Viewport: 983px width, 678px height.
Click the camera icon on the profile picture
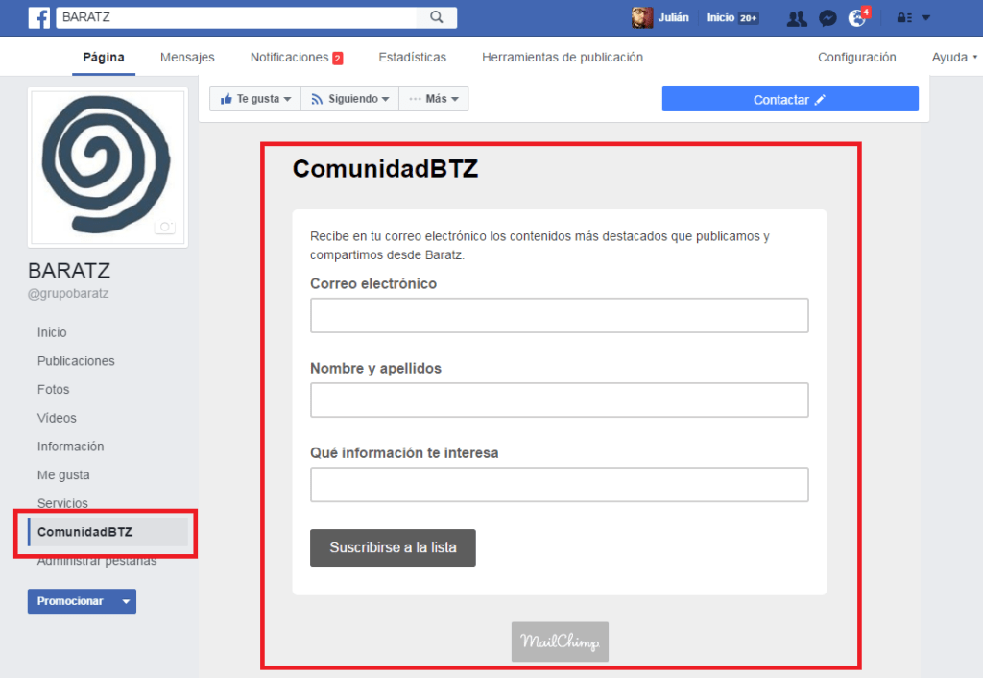165,227
